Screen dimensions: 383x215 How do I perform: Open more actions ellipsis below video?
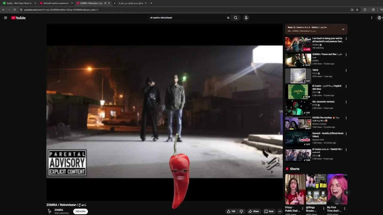(280, 211)
